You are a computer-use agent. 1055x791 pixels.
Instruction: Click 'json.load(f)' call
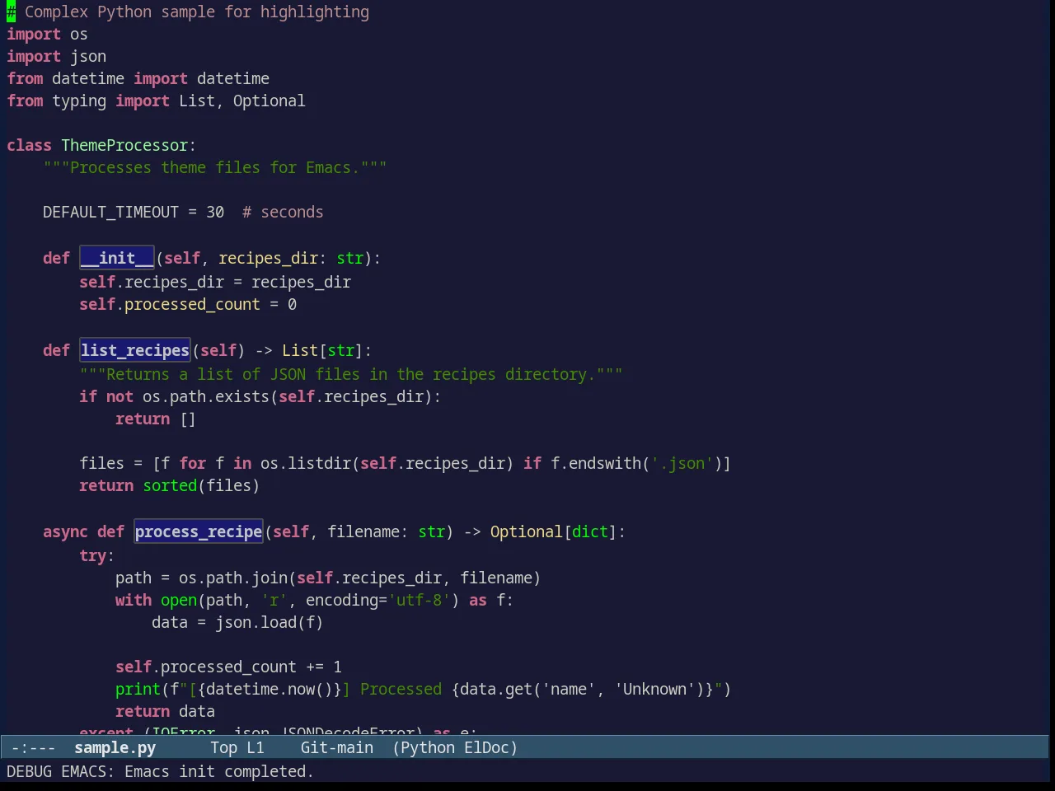click(269, 622)
